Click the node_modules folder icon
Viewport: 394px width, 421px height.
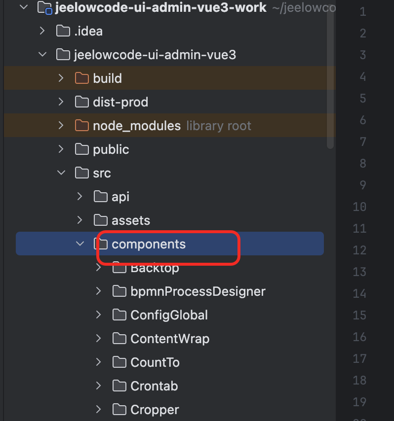pyautogui.click(x=81, y=126)
